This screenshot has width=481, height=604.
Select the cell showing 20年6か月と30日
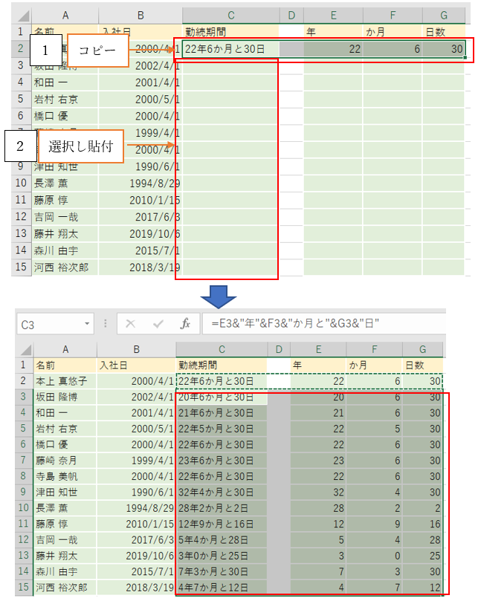pos(221,397)
